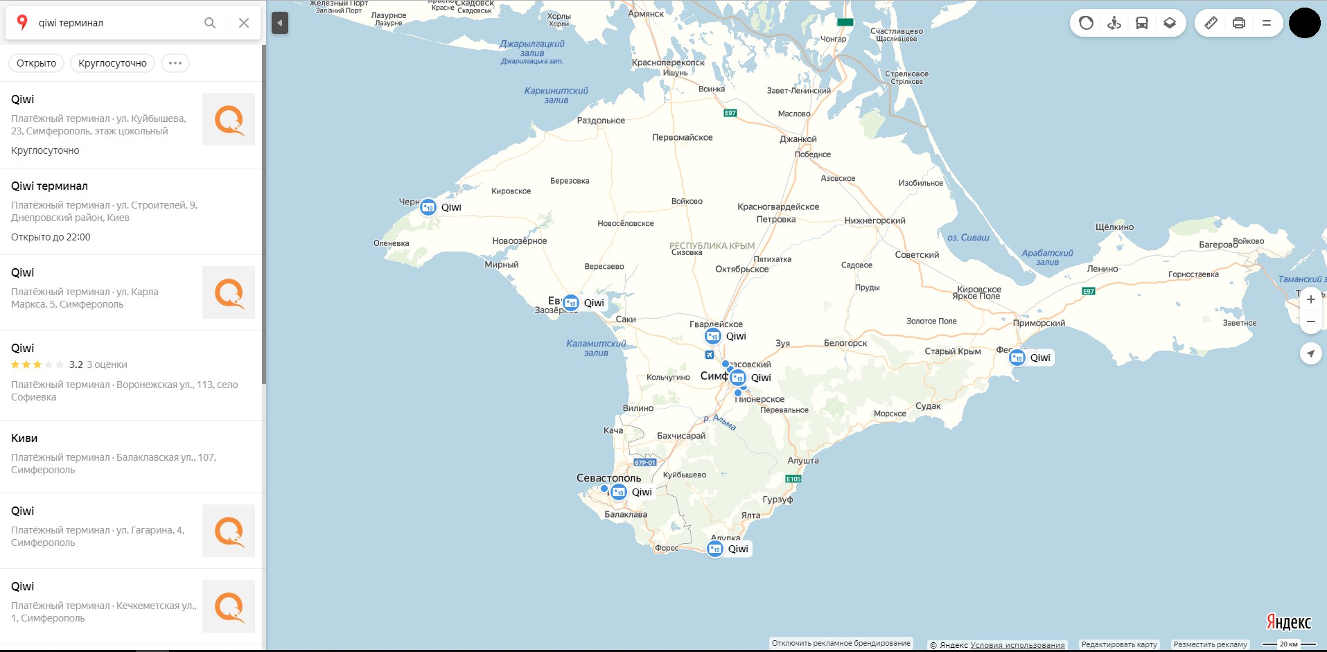Click the search magnifier icon
Screen dimensions: 1327x652
(210, 23)
